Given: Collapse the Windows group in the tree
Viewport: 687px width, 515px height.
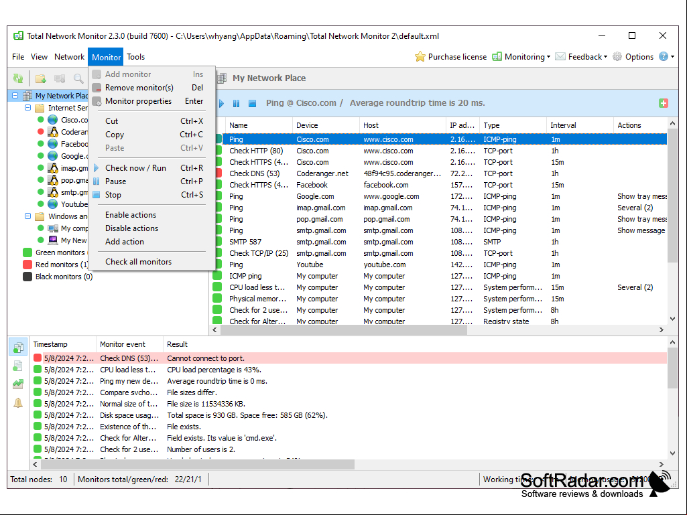Looking at the screenshot, I should pyautogui.click(x=27, y=216).
